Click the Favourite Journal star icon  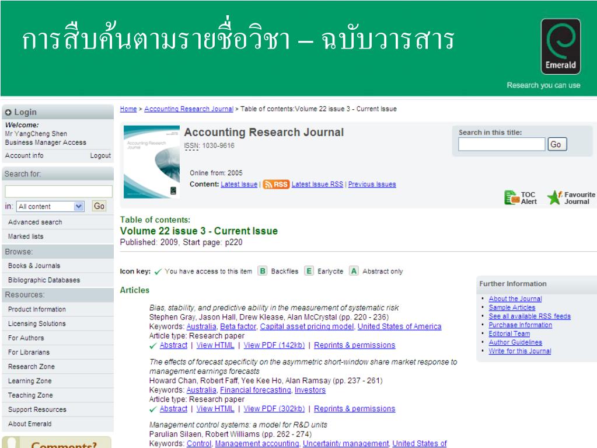[554, 197]
